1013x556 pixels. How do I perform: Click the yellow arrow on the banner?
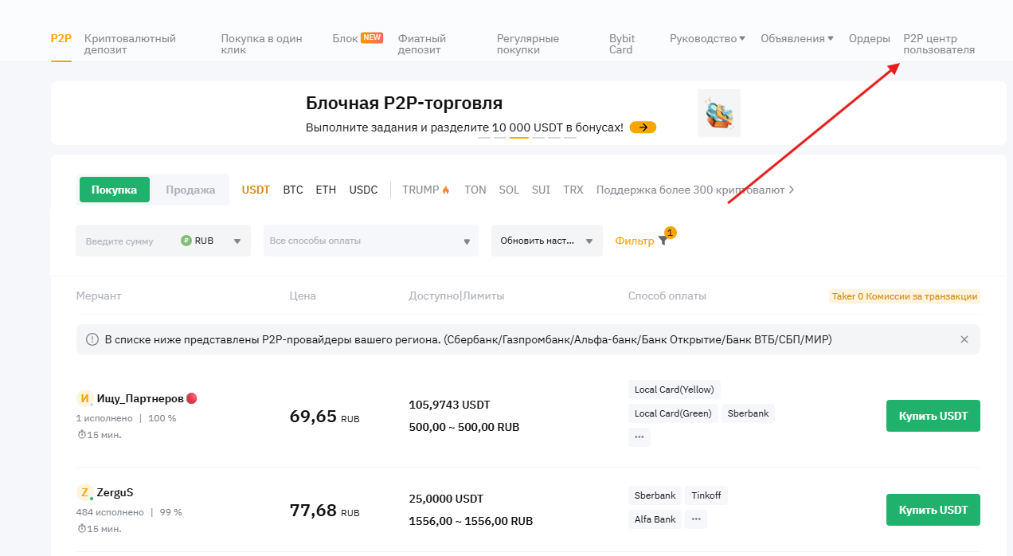tap(643, 127)
